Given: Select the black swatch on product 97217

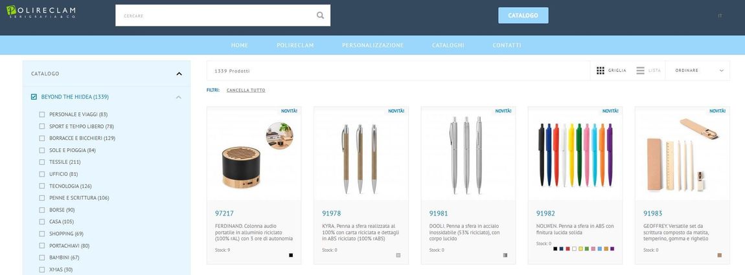Looking at the screenshot, I should click(x=291, y=255).
